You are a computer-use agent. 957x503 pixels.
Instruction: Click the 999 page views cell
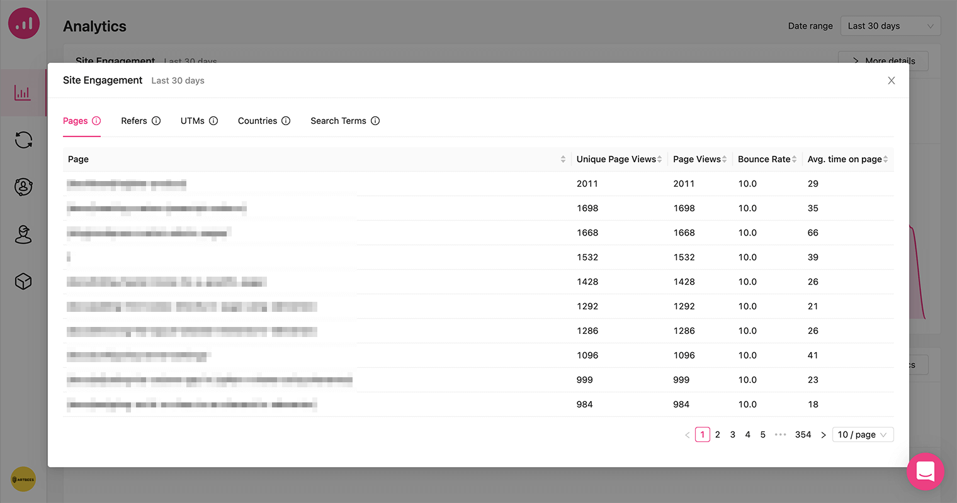(x=681, y=380)
